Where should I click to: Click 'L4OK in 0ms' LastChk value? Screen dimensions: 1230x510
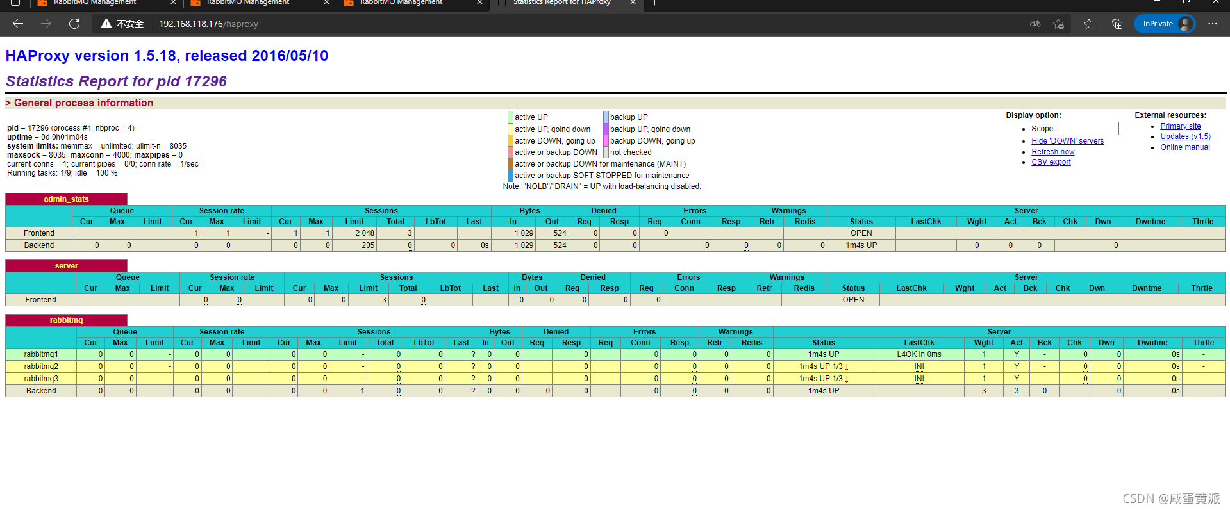tap(918, 354)
